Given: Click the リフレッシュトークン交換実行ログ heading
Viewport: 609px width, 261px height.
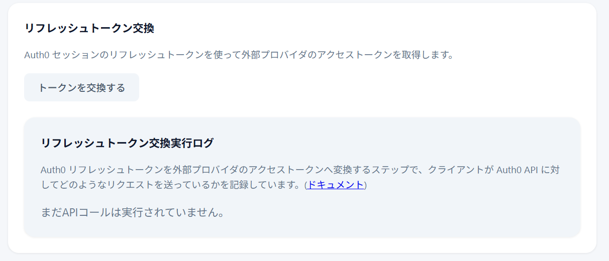Looking at the screenshot, I should 127,143.
